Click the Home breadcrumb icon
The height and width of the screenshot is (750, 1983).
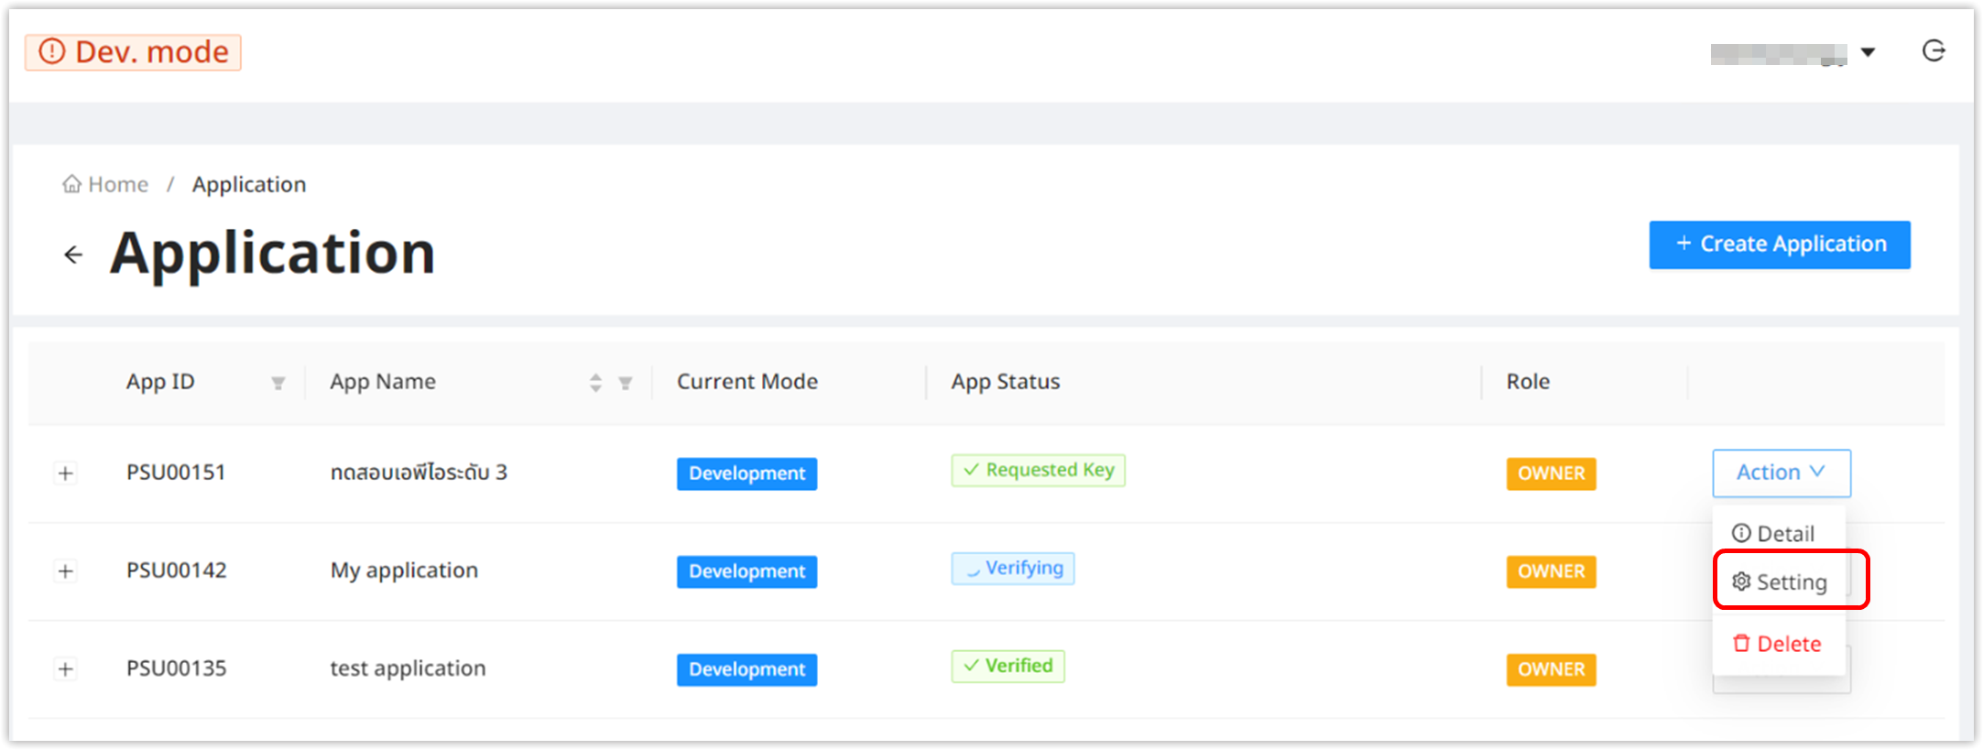71,184
